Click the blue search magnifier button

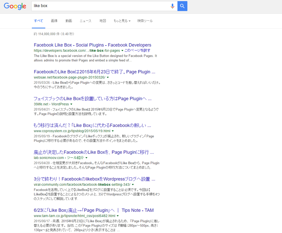(182, 6)
